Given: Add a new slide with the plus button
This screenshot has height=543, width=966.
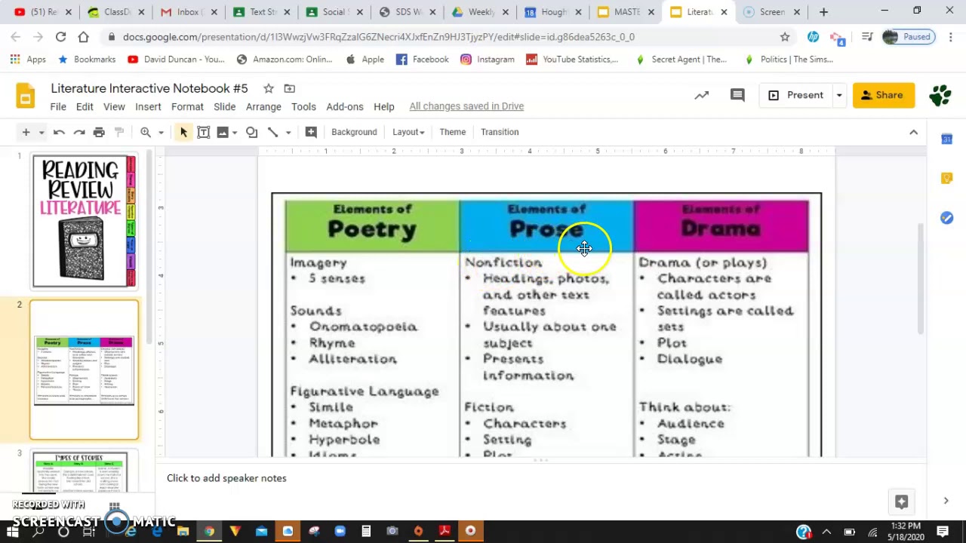Looking at the screenshot, I should 26,132.
